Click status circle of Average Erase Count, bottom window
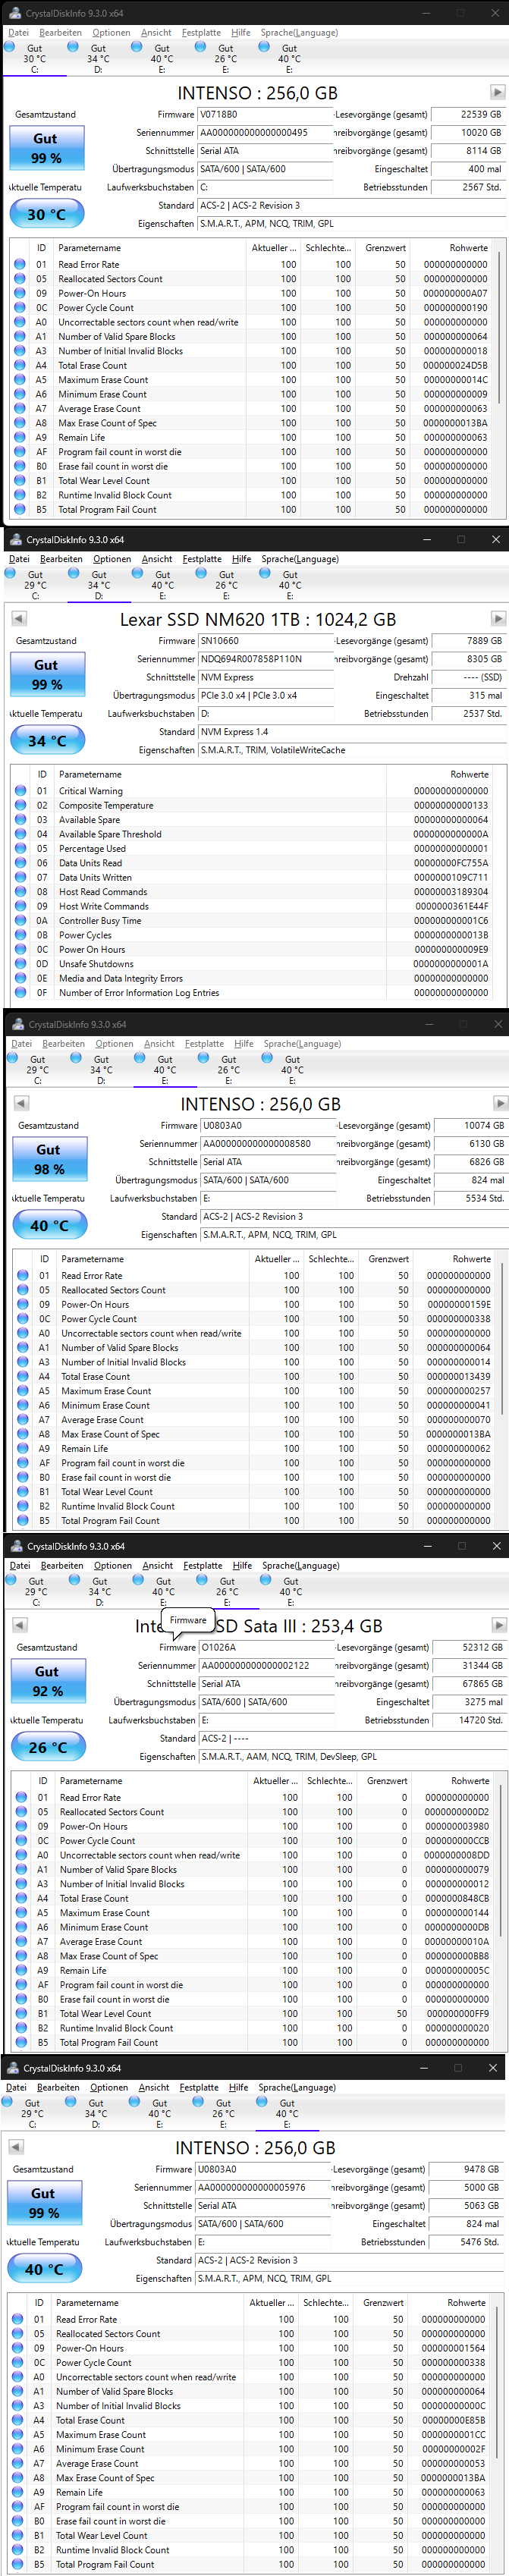 click(17, 2463)
